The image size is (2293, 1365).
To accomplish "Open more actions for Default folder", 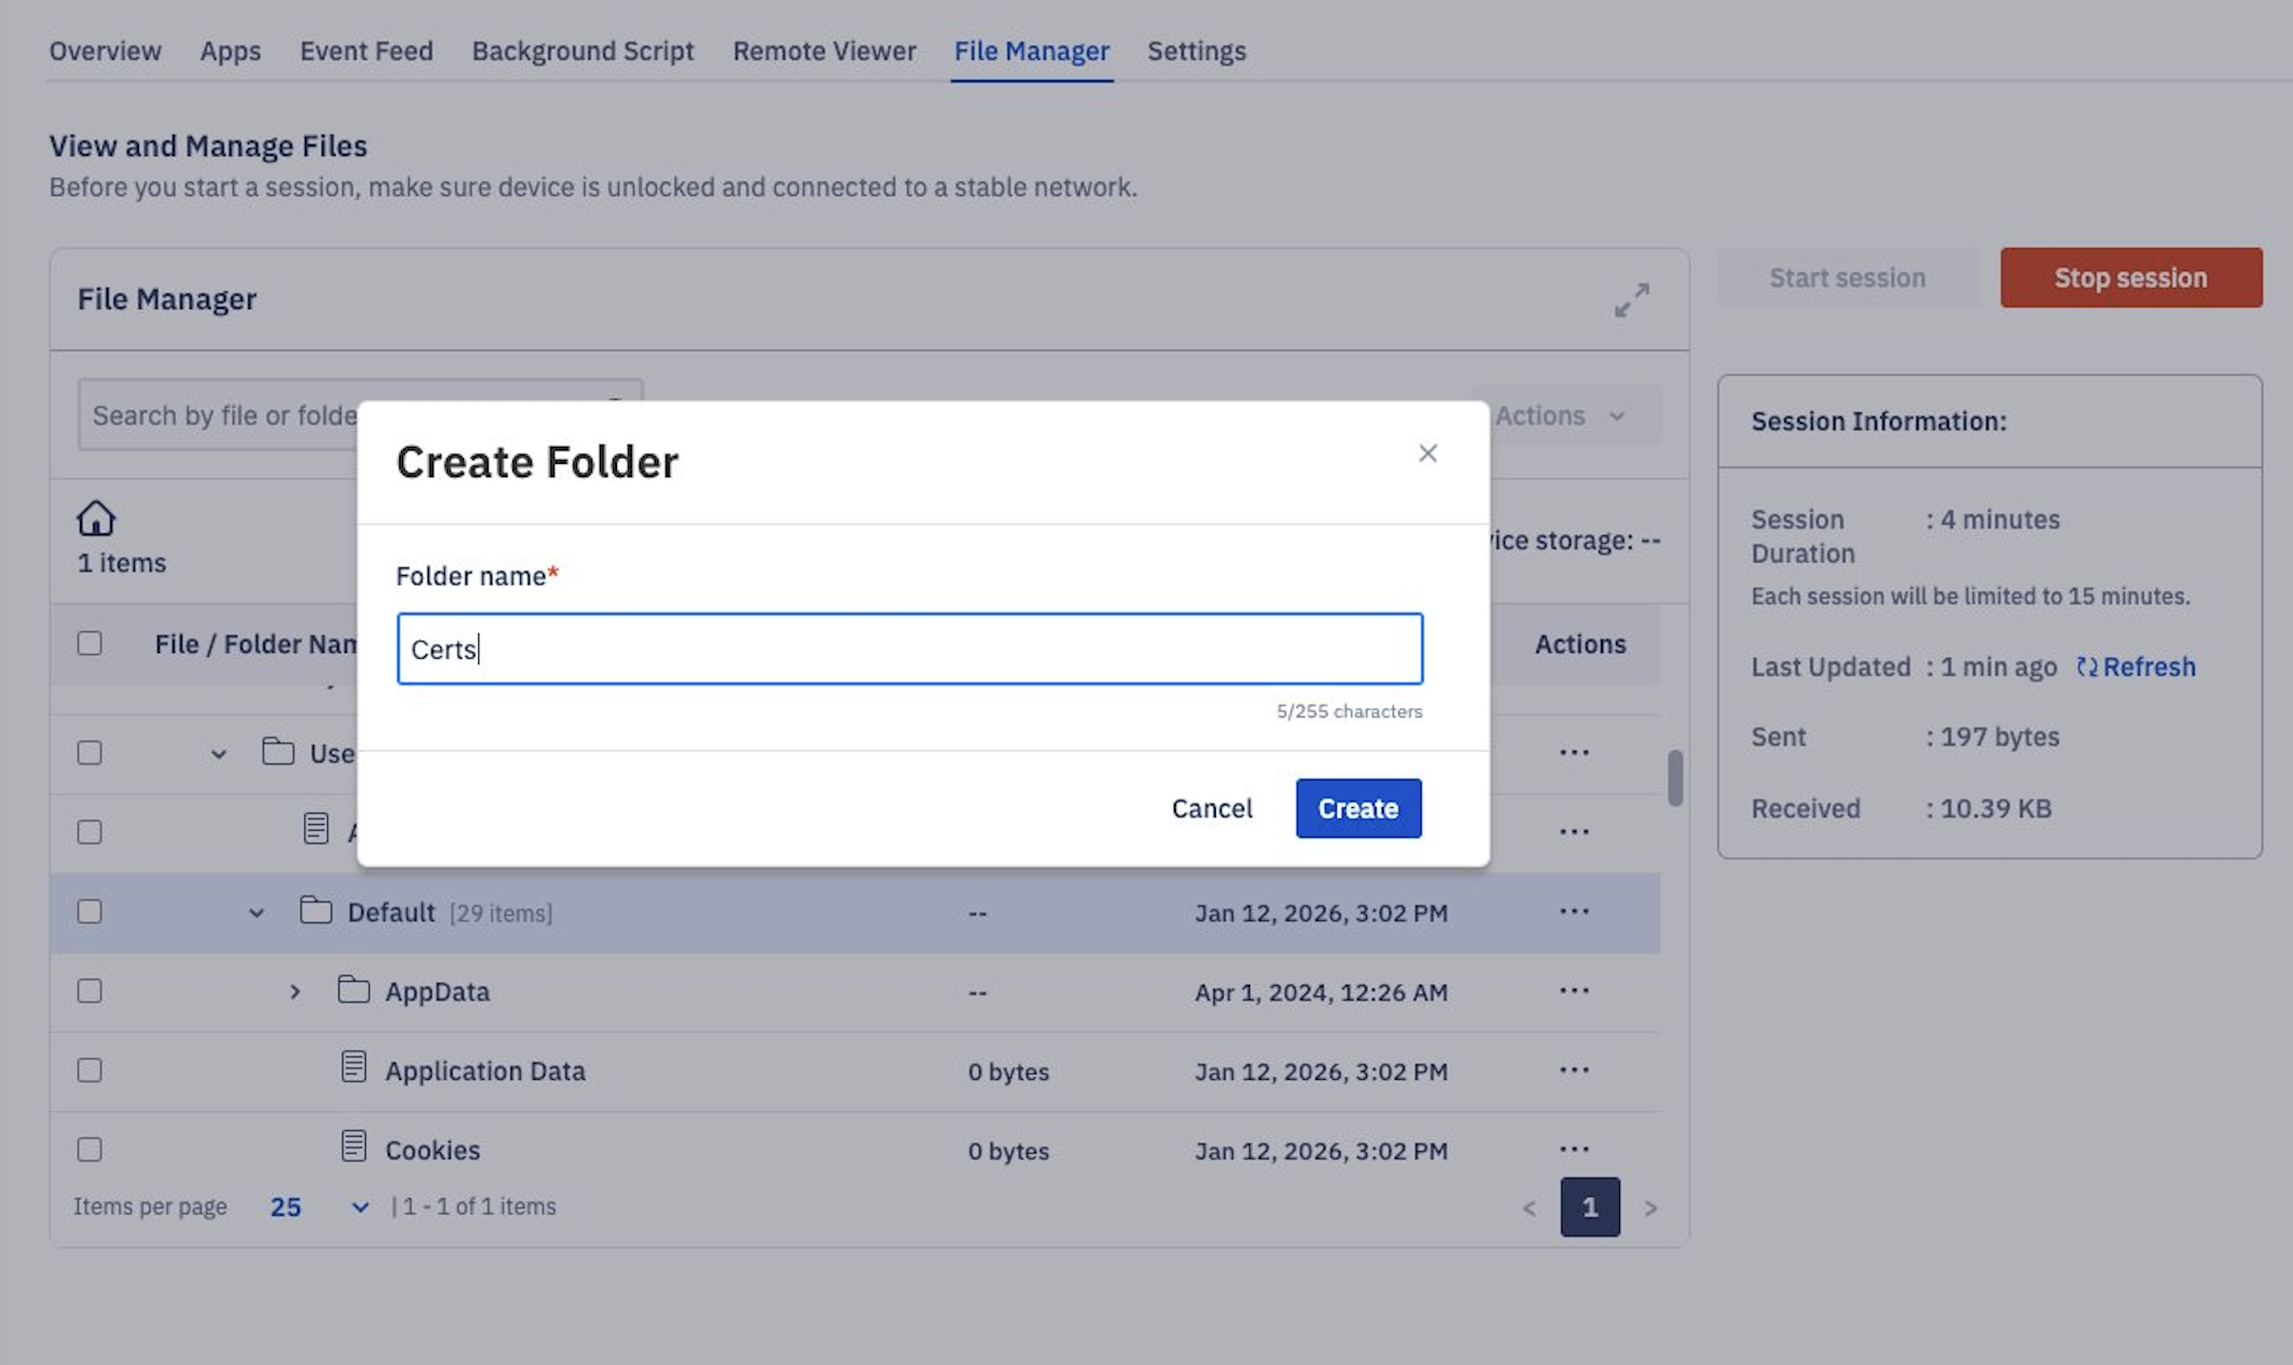I will (1574, 911).
